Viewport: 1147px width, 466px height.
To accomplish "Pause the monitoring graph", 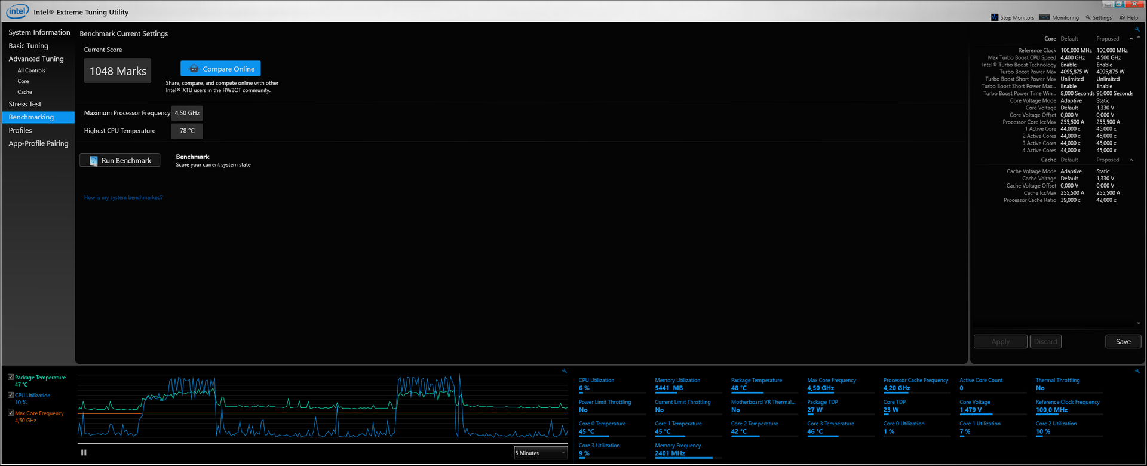I will (84, 453).
